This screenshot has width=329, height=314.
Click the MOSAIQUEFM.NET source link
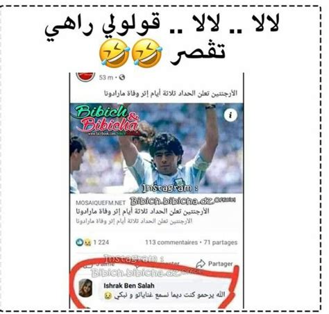pos(101,203)
